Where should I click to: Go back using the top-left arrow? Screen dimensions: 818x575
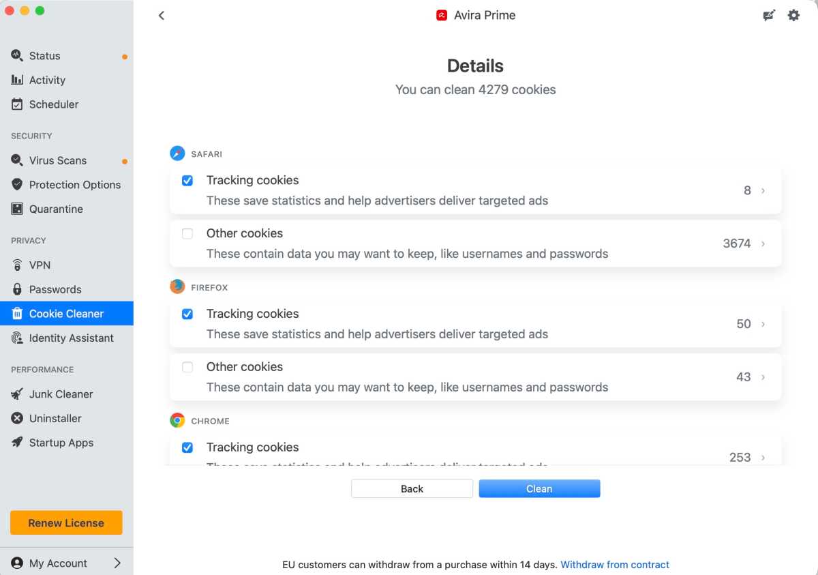pos(162,15)
